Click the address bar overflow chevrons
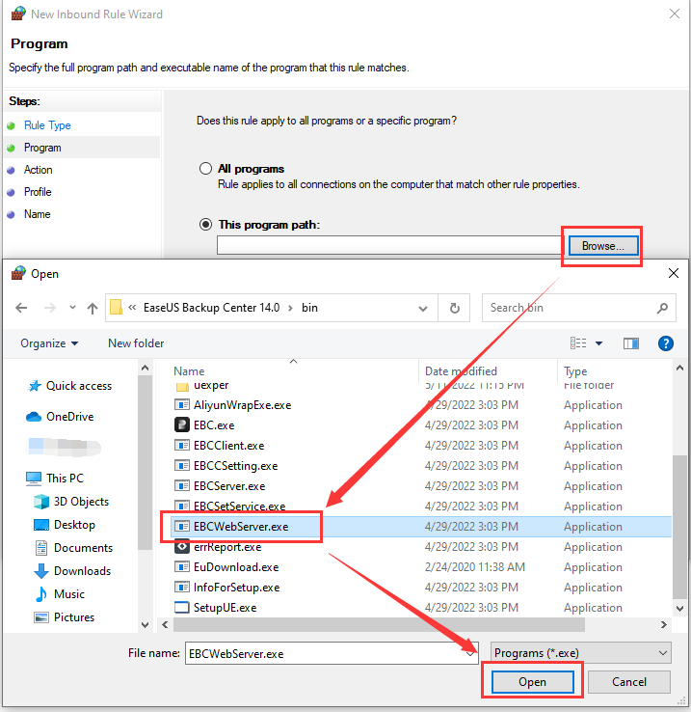This screenshot has width=691, height=712. point(132,308)
